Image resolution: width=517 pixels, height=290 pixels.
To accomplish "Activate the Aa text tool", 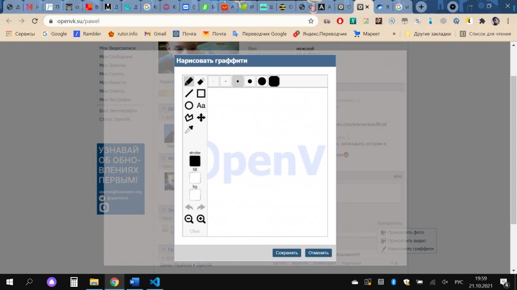I will (201, 105).
